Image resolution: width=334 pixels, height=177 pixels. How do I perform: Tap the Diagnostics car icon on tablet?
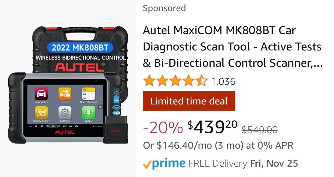click(x=41, y=94)
